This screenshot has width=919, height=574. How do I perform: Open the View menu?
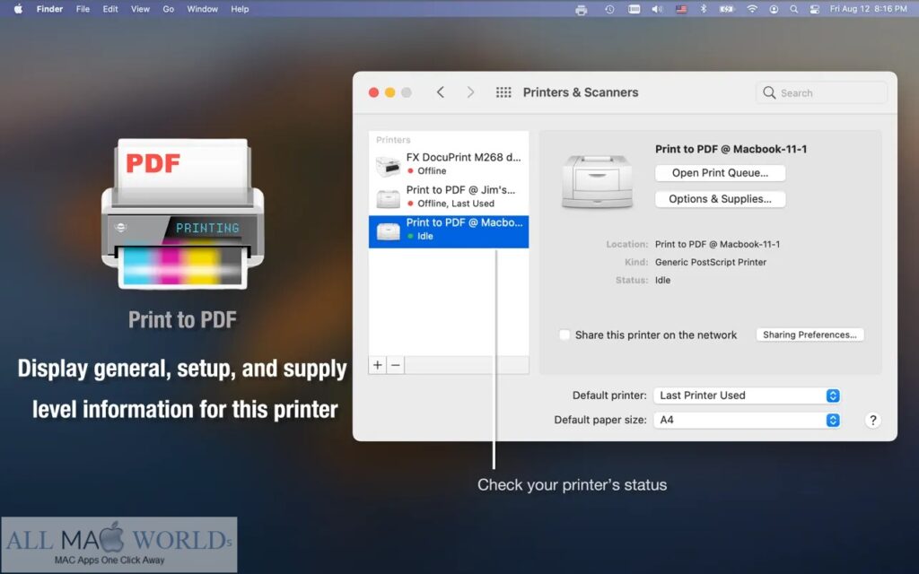[140, 9]
